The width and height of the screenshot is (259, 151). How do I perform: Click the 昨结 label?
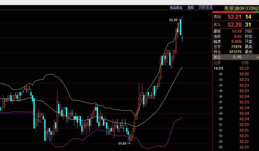coord(249,36)
